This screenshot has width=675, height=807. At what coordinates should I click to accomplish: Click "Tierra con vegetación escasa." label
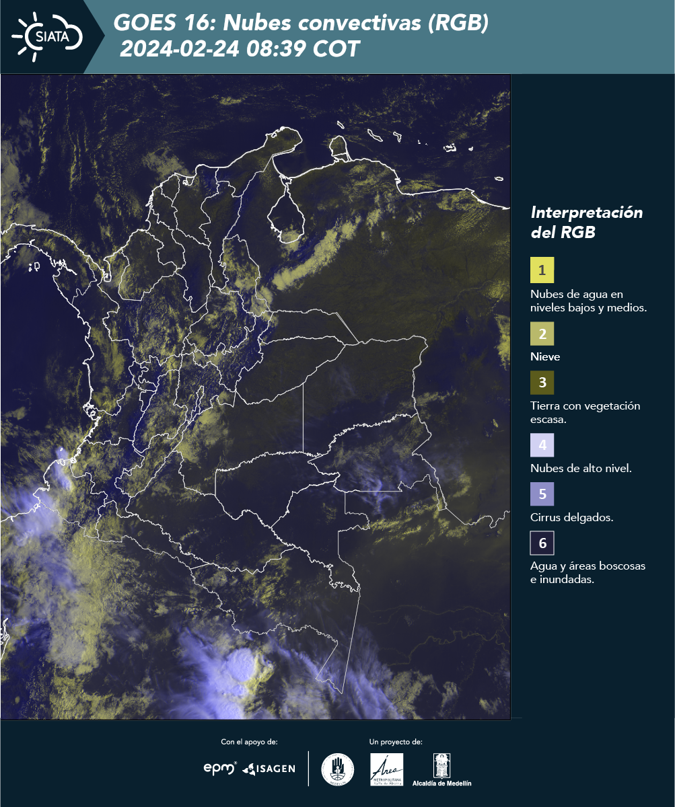[x=585, y=413]
